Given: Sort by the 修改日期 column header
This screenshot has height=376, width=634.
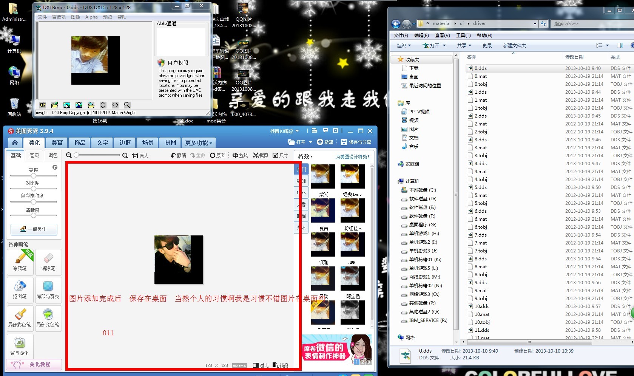Looking at the screenshot, I should coord(574,57).
